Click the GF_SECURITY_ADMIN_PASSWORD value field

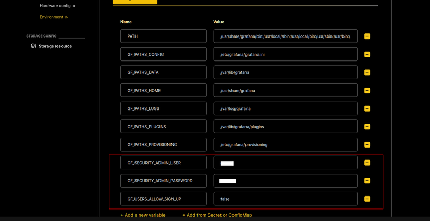(286, 181)
